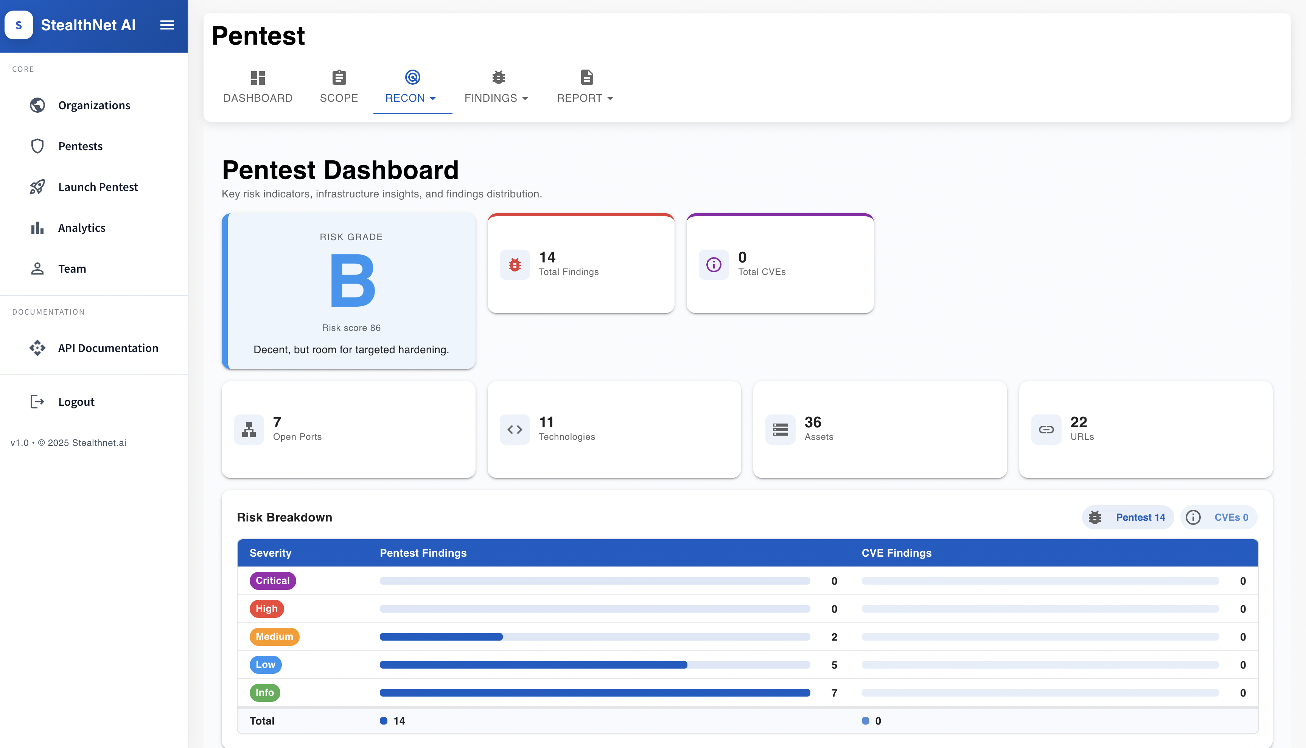Click the API Documentation icon
1306x748 pixels.
point(37,348)
